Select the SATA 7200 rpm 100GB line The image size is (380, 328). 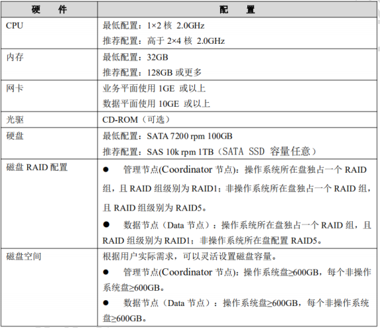point(167,136)
